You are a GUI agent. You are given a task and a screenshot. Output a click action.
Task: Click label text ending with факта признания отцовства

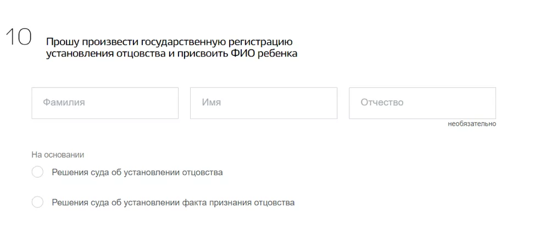173,203
